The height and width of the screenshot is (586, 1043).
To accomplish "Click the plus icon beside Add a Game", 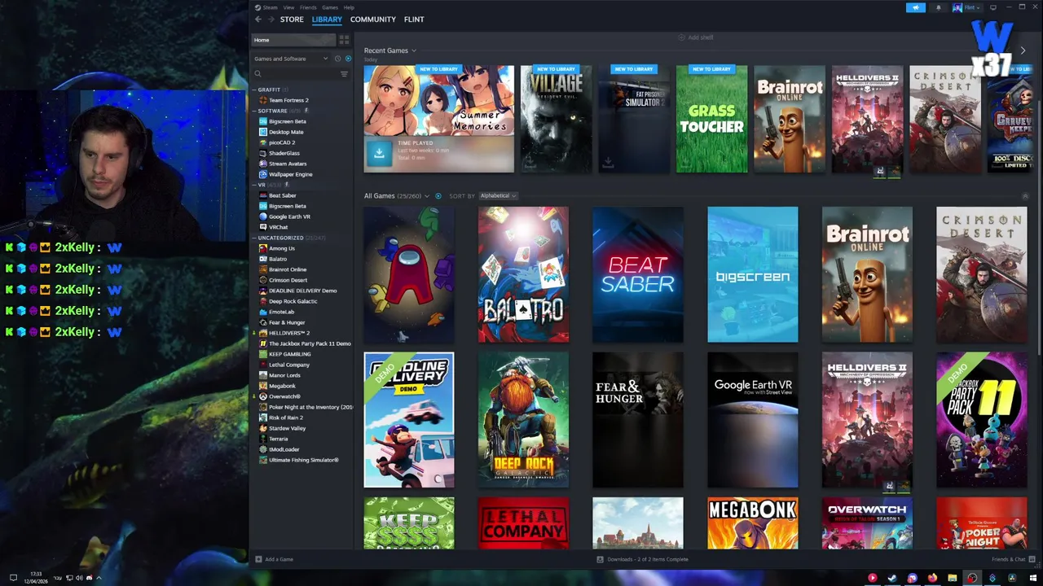I will 258,559.
